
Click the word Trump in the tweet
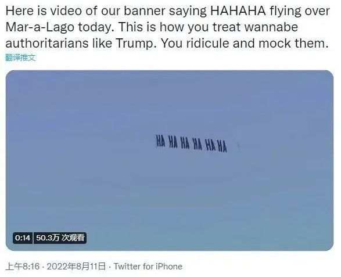click(x=134, y=44)
